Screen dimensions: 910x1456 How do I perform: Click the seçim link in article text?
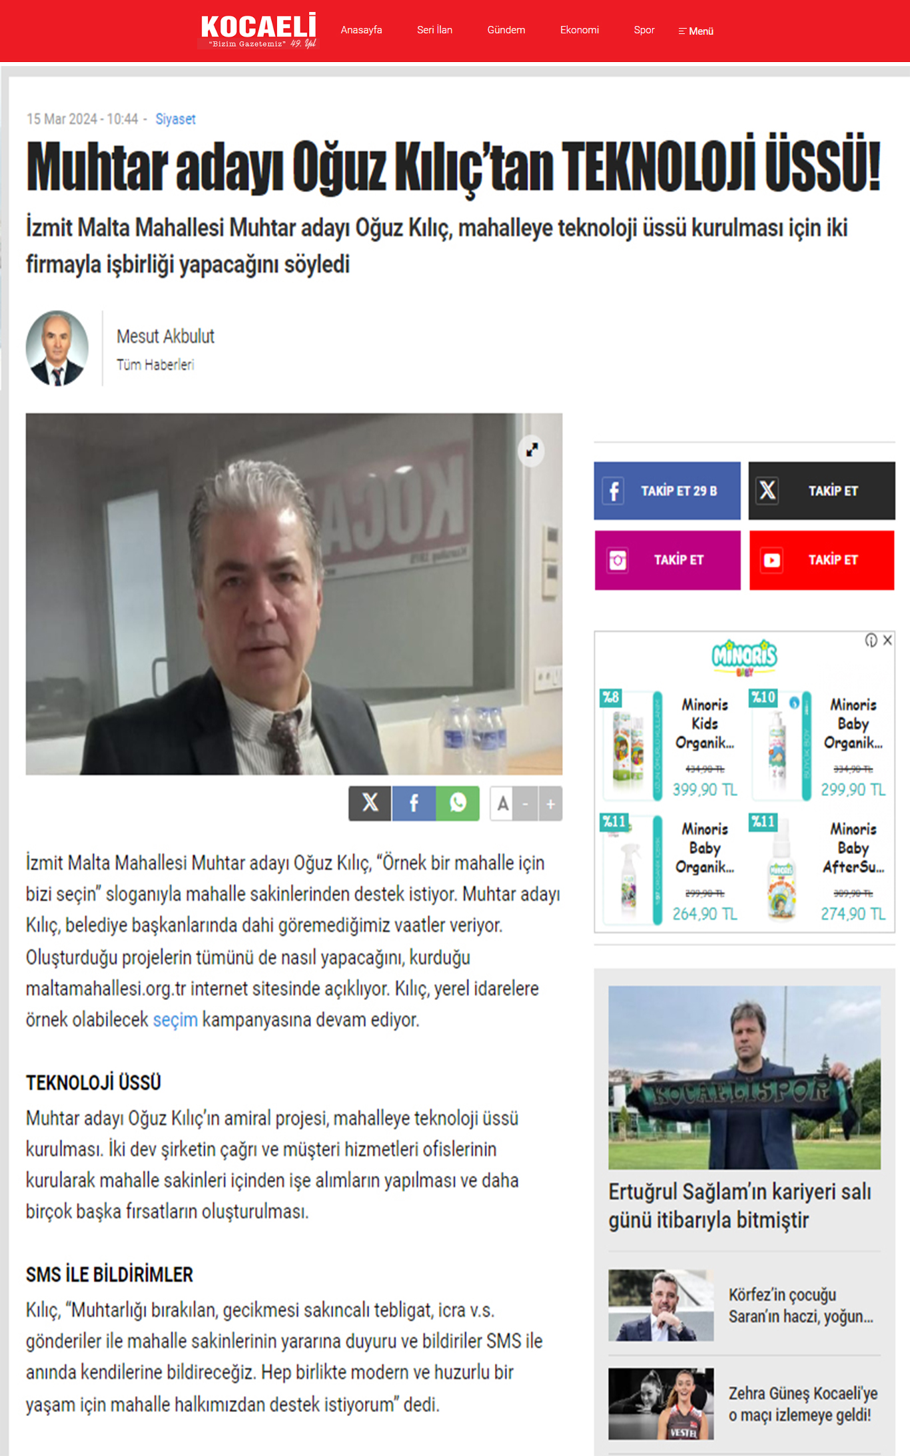coord(175,1019)
